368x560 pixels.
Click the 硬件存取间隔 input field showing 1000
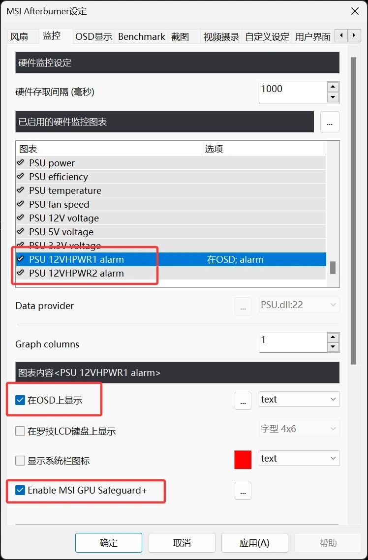[293, 92]
